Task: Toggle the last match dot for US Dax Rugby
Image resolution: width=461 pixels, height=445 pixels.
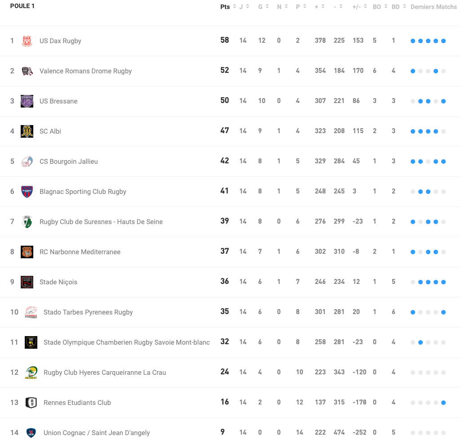Action: tap(443, 40)
